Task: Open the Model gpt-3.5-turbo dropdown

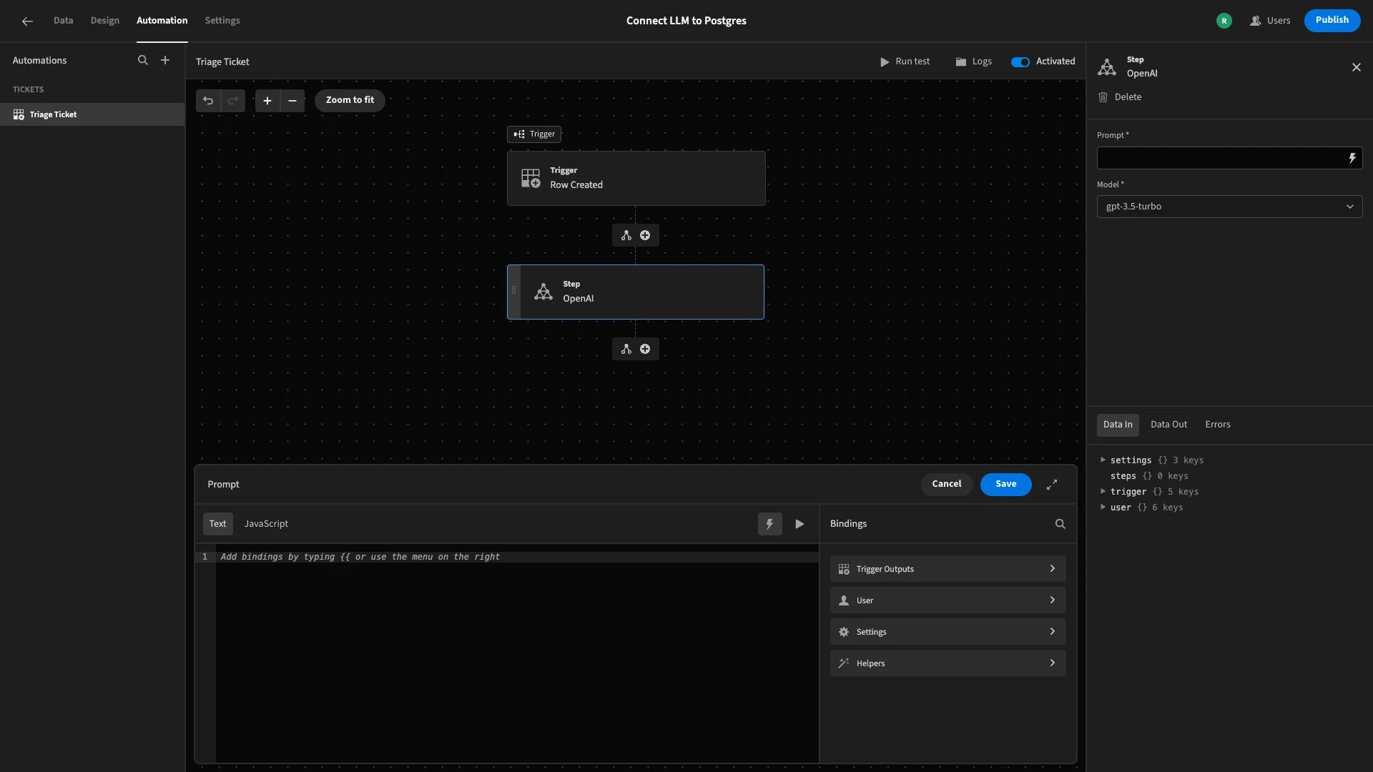Action: pyautogui.click(x=1229, y=207)
